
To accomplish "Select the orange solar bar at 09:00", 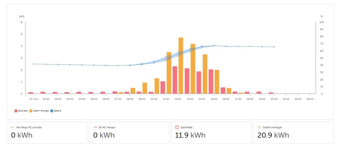I will pos(145,88).
